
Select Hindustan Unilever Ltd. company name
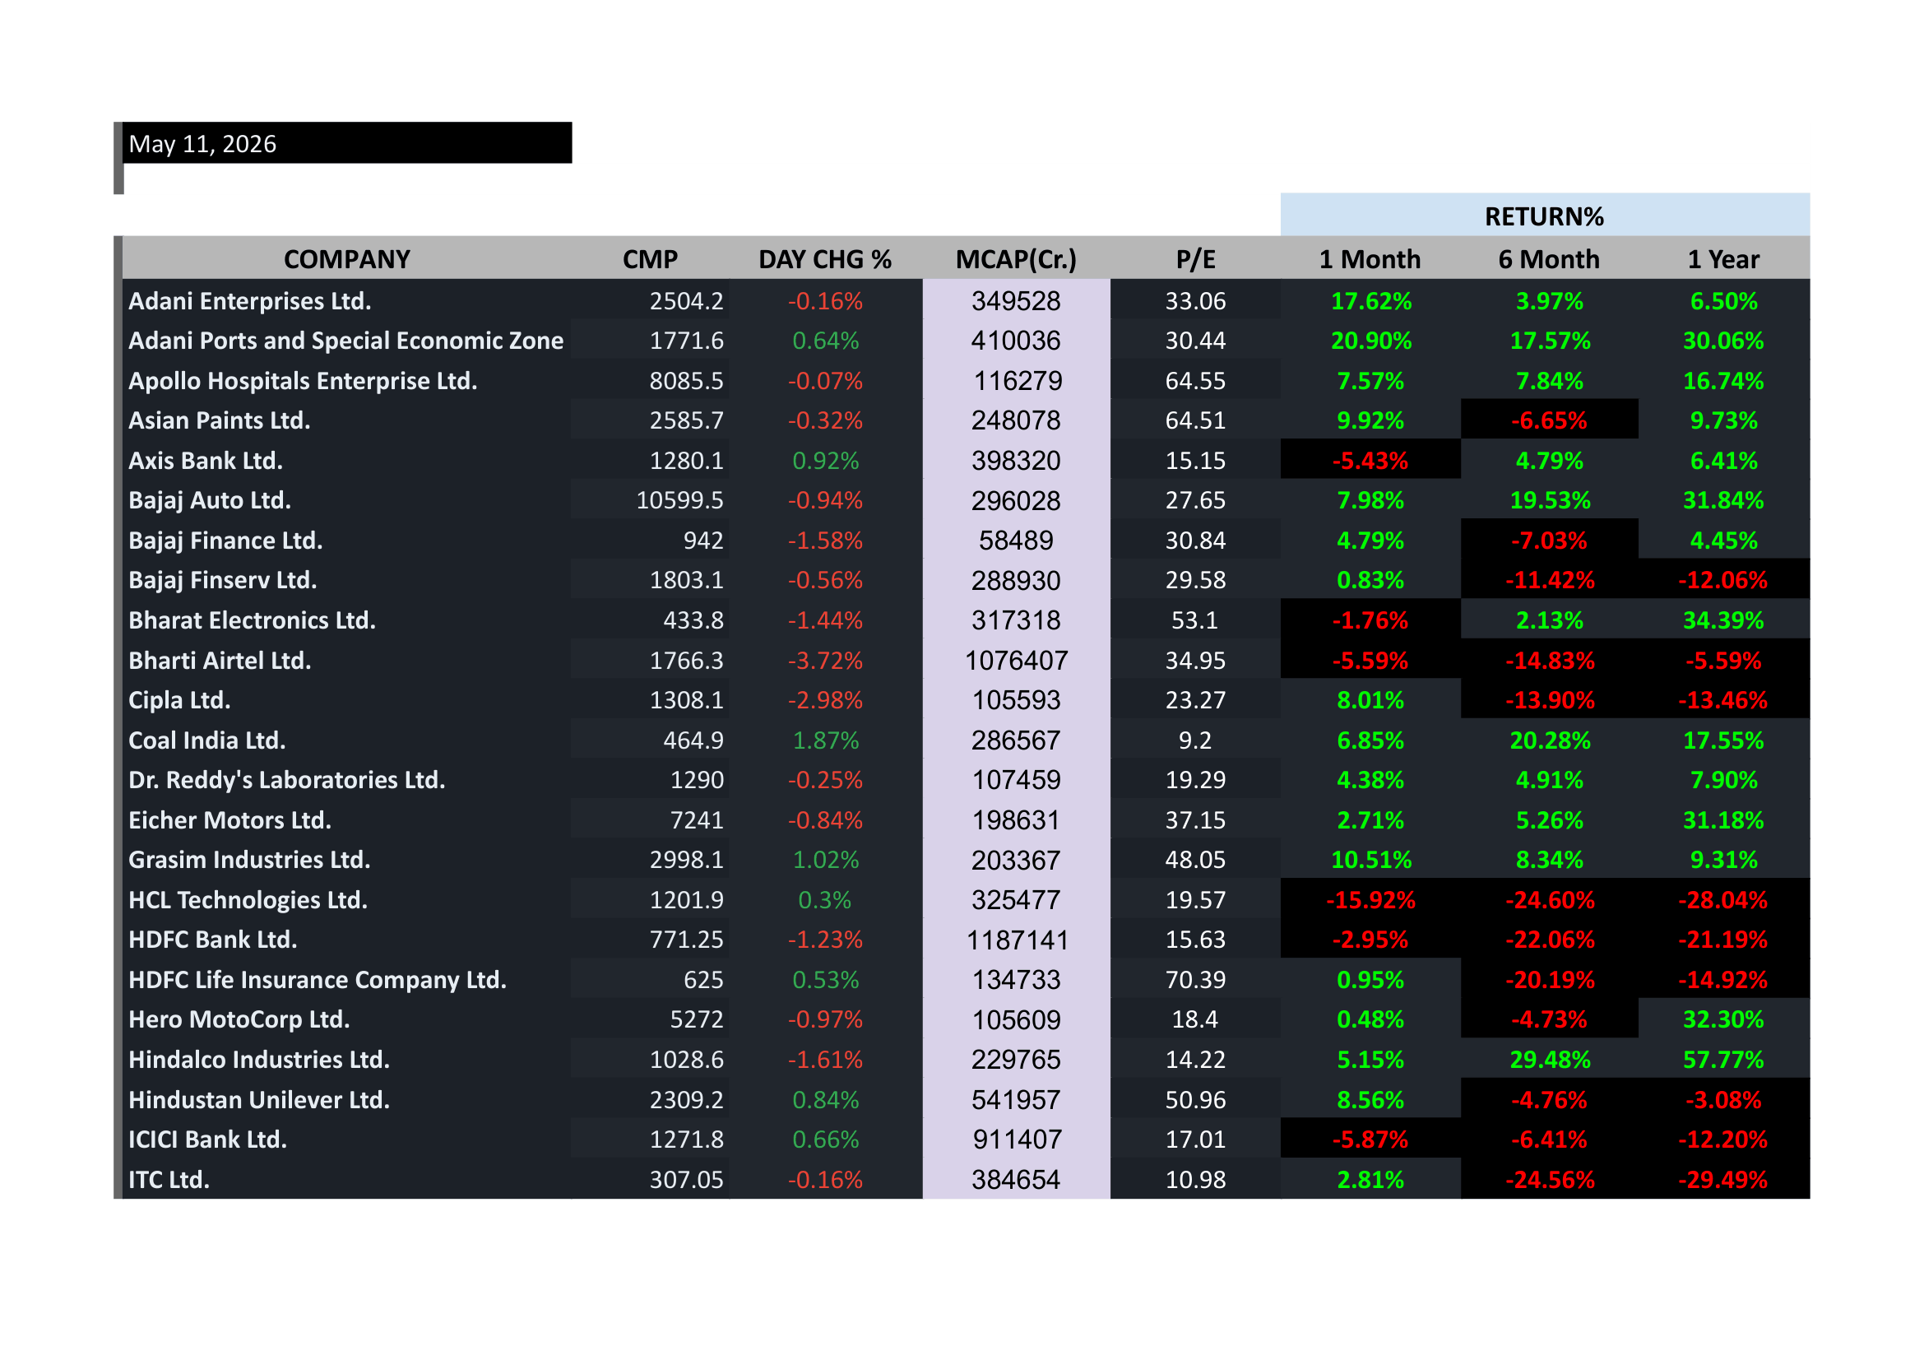pyautogui.click(x=259, y=1099)
